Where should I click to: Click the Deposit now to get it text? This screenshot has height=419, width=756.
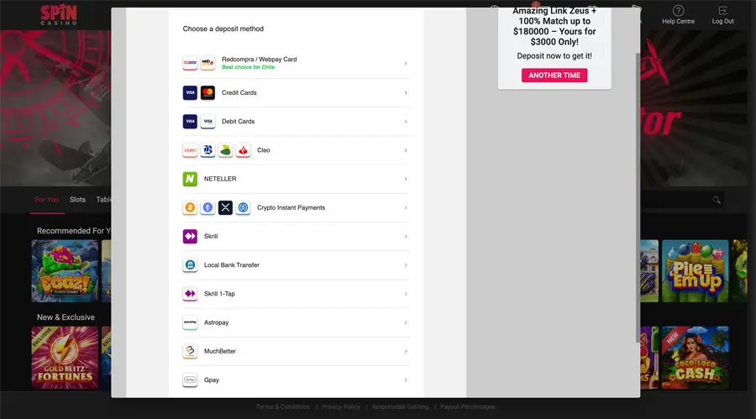554,56
